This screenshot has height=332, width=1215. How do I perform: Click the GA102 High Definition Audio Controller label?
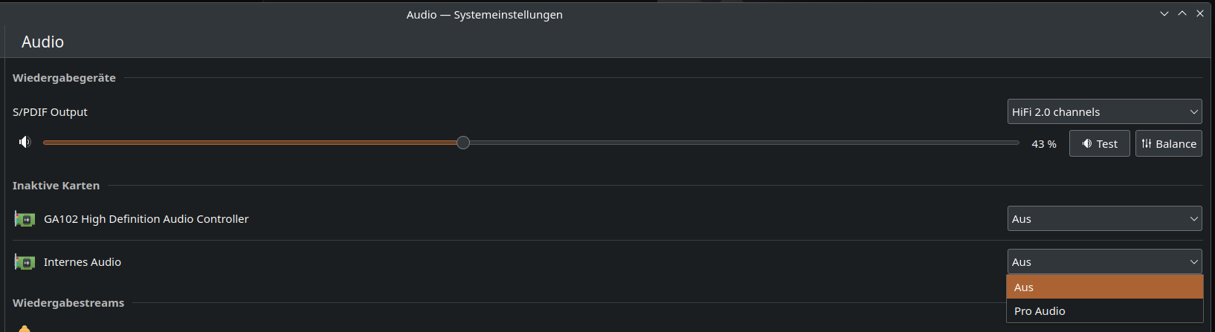(146, 219)
